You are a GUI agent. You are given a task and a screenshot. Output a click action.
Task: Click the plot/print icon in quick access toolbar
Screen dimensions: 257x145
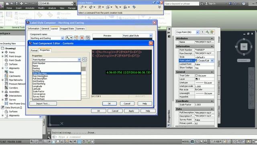[21, 3]
